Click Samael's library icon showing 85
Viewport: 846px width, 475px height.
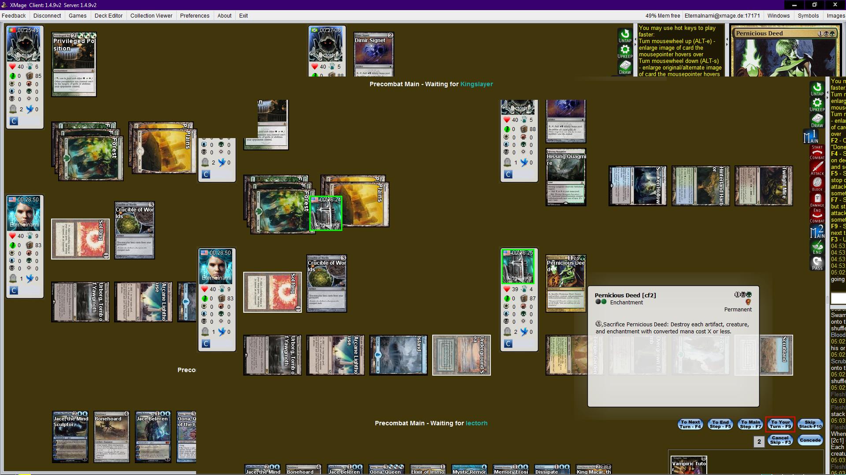coord(30,76)
